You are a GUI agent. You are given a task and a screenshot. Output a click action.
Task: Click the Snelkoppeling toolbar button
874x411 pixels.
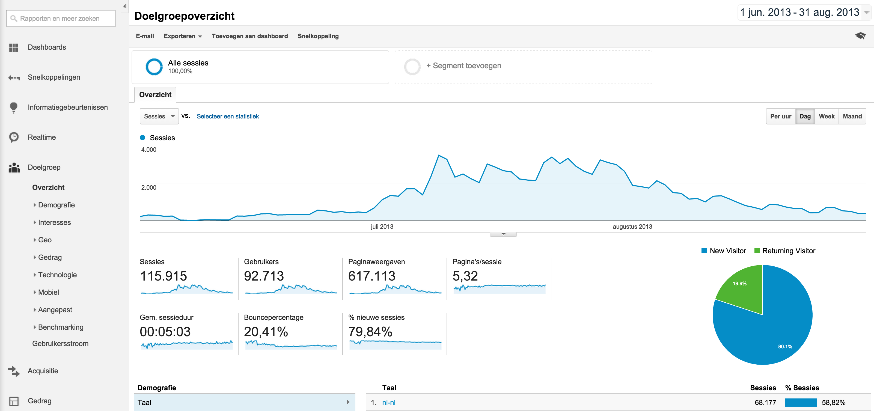[318, 36]
